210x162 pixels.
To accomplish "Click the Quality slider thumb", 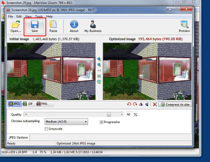I will click(109, 114).
